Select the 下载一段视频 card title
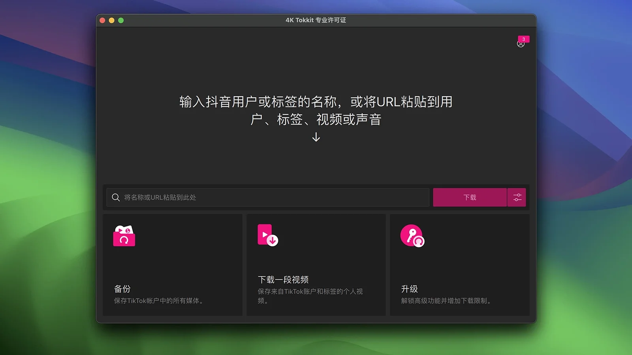Viewport: 632px width, 355px height. click(x=283, y=280)
